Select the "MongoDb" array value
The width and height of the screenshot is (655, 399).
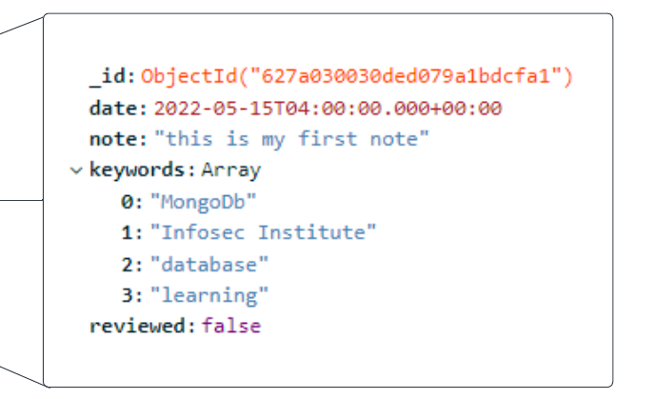(203, 201)
